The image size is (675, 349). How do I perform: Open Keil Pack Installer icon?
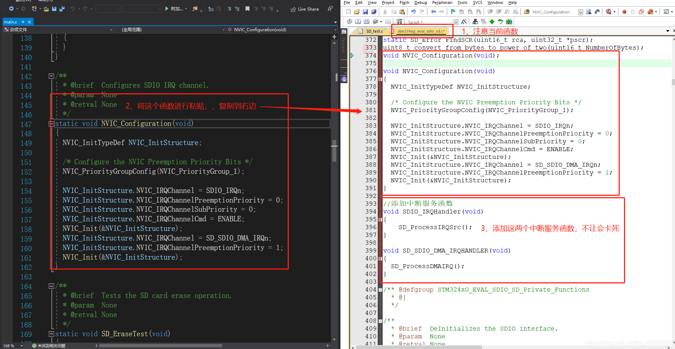(x=509, y=22)
